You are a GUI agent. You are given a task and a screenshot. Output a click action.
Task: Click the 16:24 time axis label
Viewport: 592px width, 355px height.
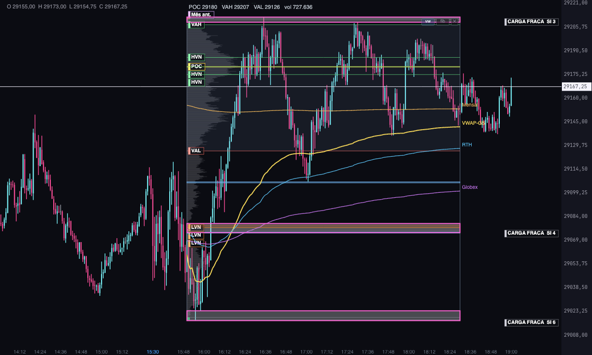[245, 352]
